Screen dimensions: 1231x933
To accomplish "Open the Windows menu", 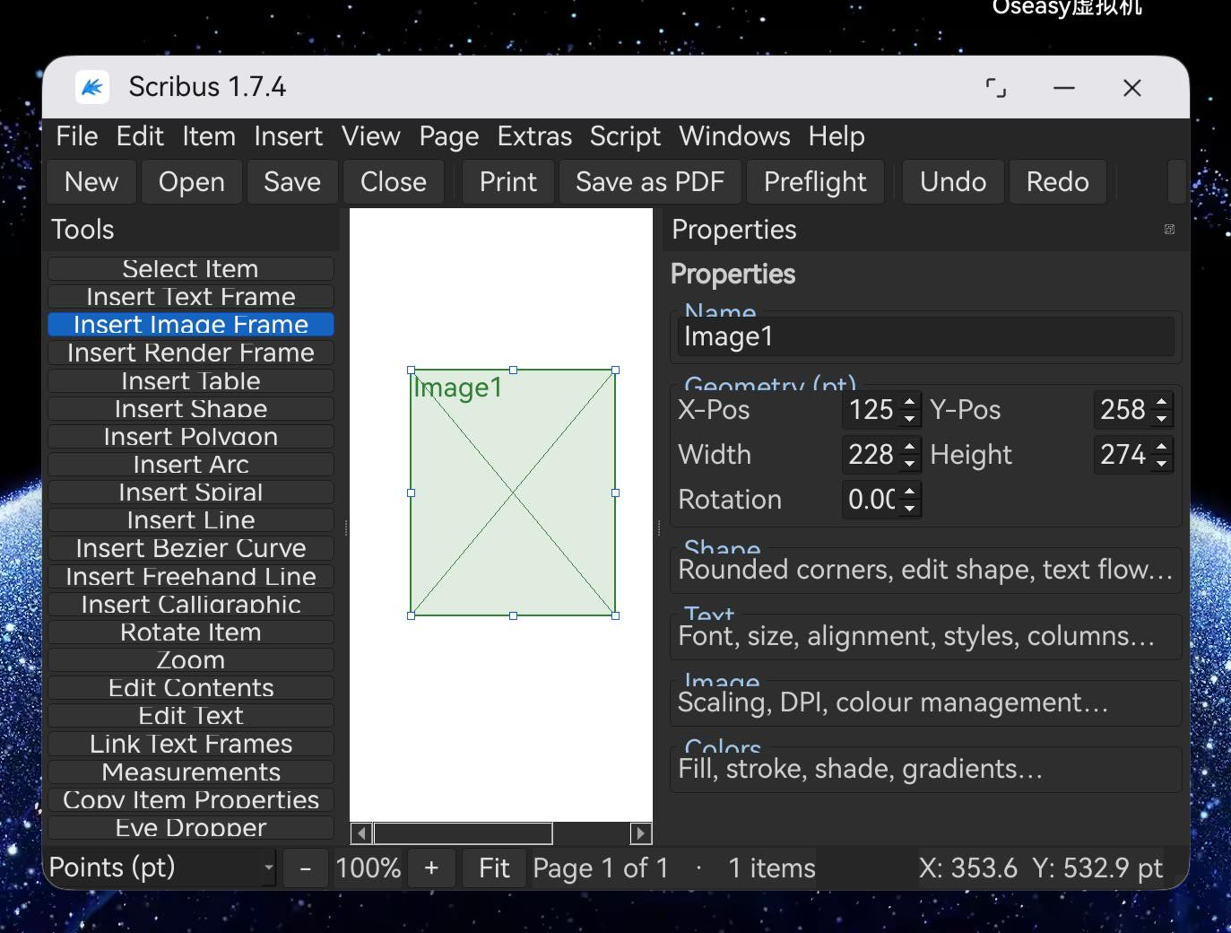I will tap(734, 136).
